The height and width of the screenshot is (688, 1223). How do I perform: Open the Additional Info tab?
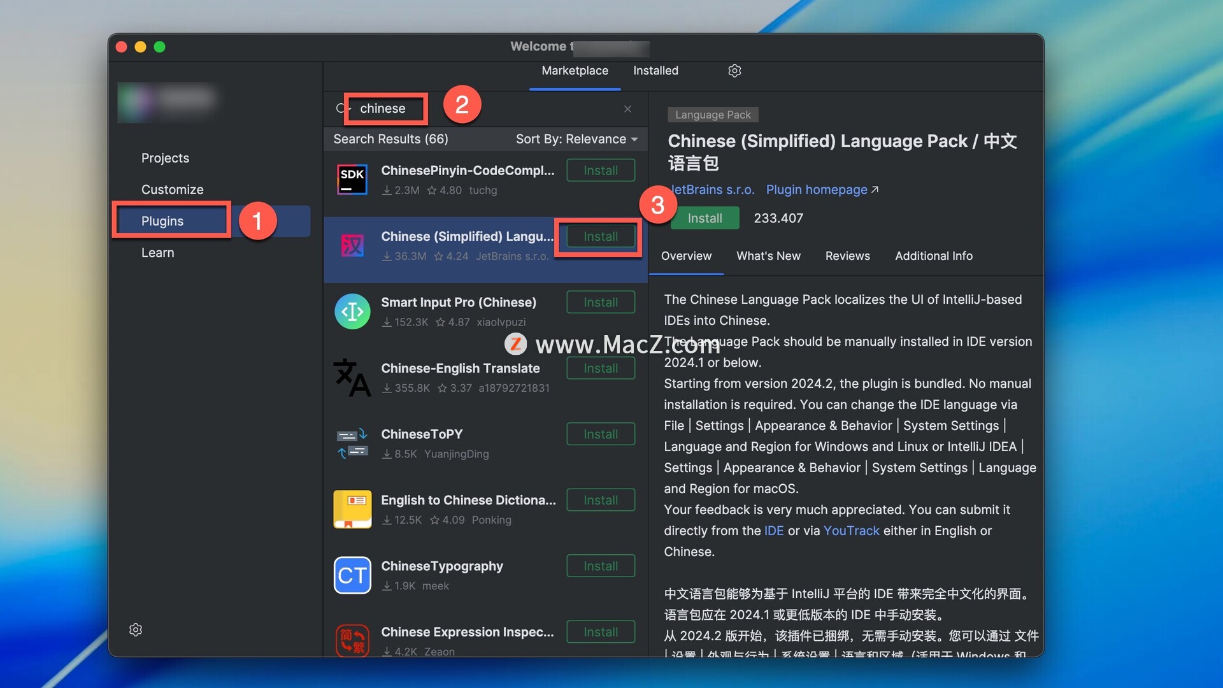(x=933, y=256)
